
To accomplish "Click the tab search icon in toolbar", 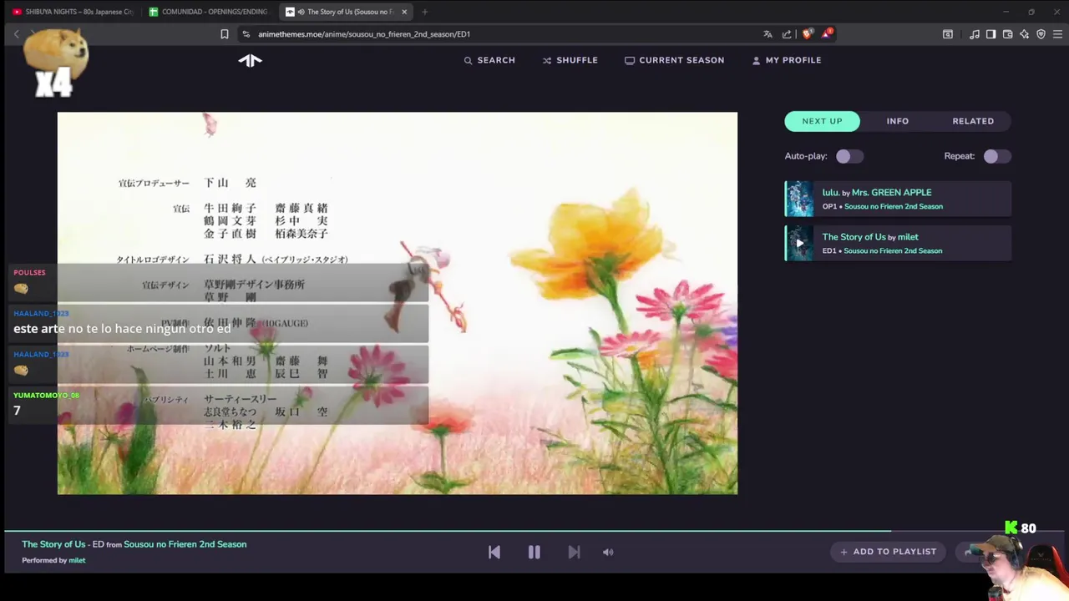I will 947,34.
